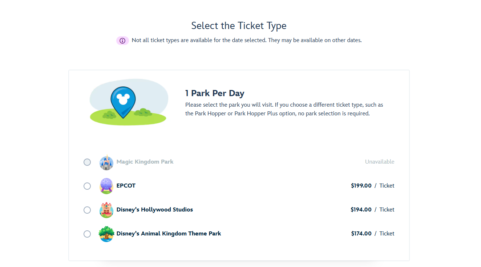Screen dimensions: 481x267
Task: Click the $199.00 ticket price
Action: tap(361, 186)
